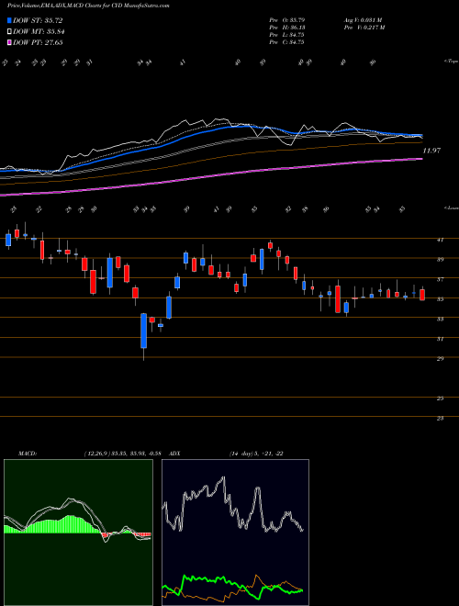Select the 'DOW PT: 27.65' legend label

coord(38,42)
